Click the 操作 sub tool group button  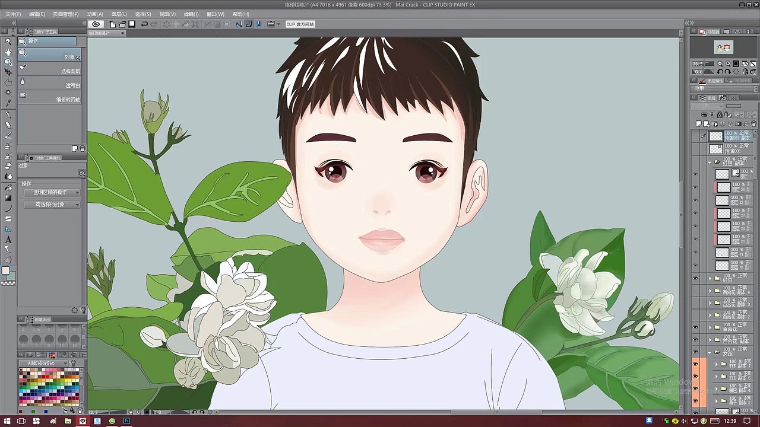click(x=47, y=42)
